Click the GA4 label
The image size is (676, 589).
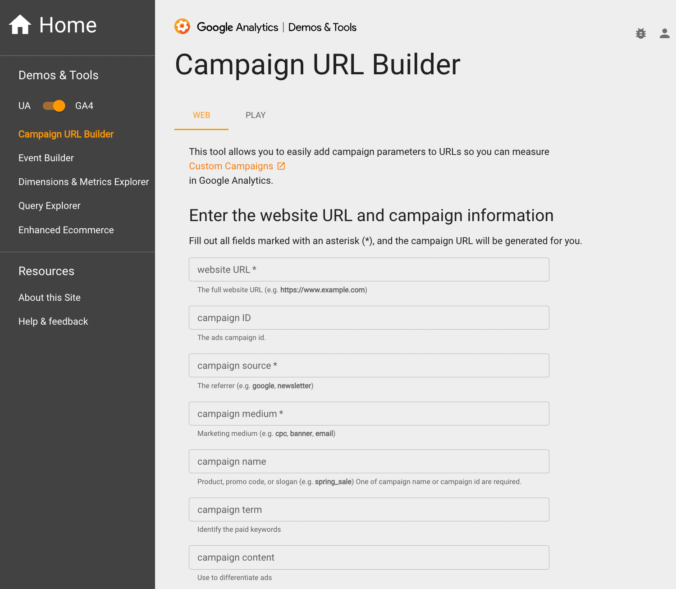[84, 106]
